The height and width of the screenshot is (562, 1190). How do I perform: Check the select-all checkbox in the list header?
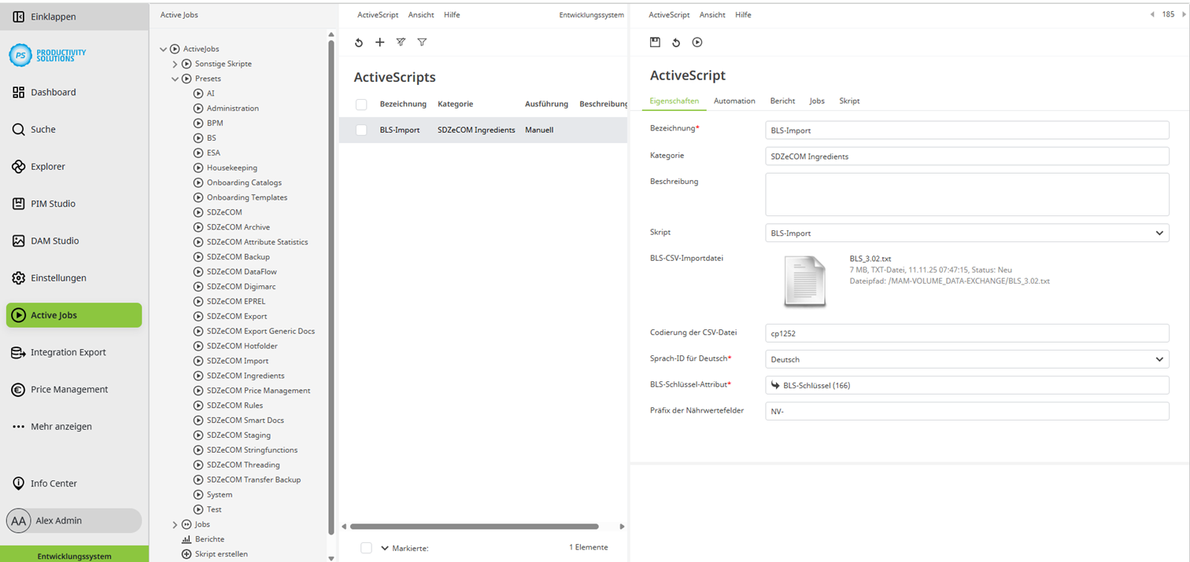[361, 103]
